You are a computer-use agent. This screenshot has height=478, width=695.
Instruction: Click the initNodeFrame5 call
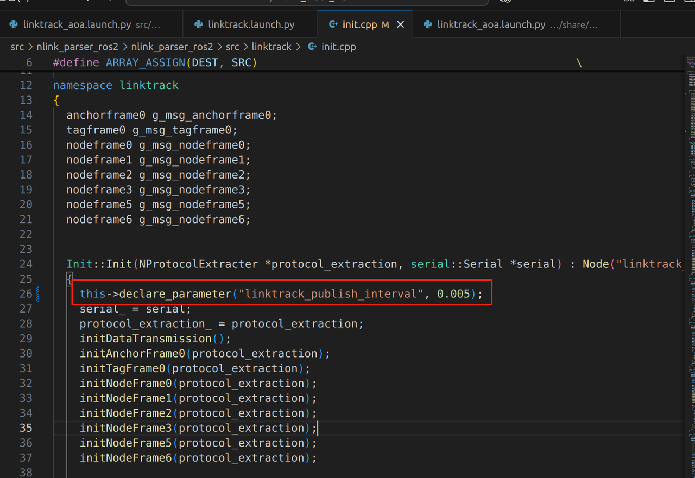click(x=198, y=443)
